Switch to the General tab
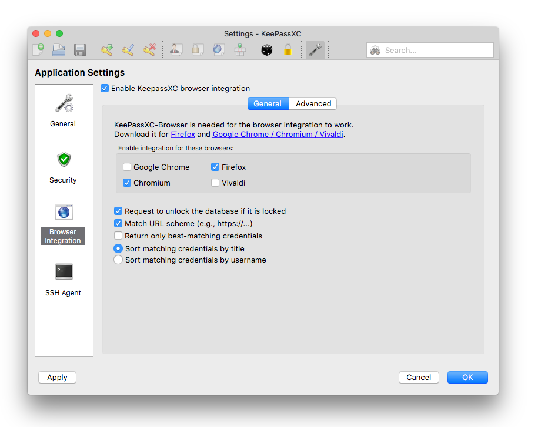Viewport: 538px width, 427px height. pos(268,103)
